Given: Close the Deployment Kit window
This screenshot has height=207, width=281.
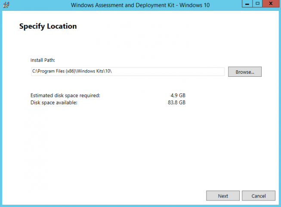Looking at the screenshot, I should click(x=271, y=3).
